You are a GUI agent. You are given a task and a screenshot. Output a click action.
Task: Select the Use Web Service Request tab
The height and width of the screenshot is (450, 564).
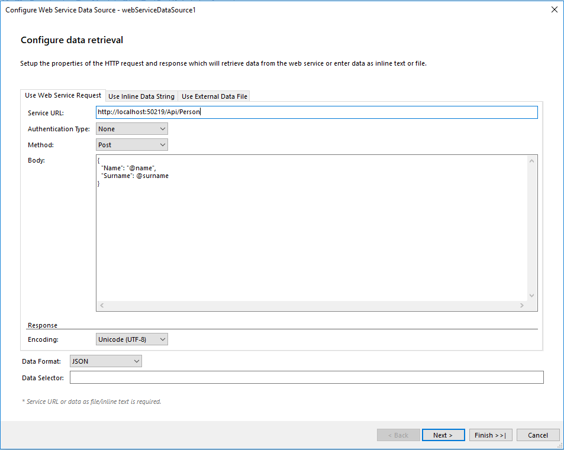click(x=63, y=95)
